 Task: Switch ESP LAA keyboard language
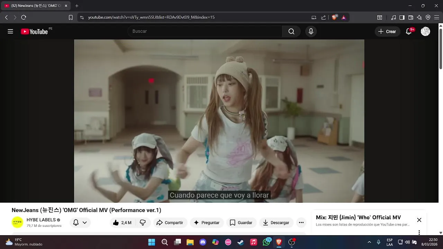[390, 242]
